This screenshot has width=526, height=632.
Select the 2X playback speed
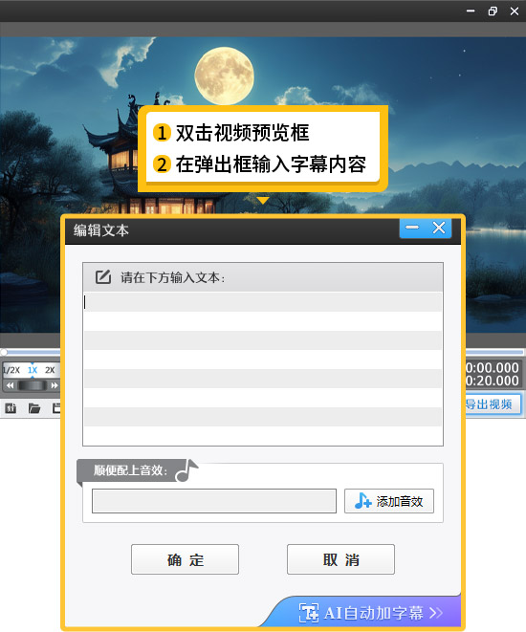pos(50,370)
